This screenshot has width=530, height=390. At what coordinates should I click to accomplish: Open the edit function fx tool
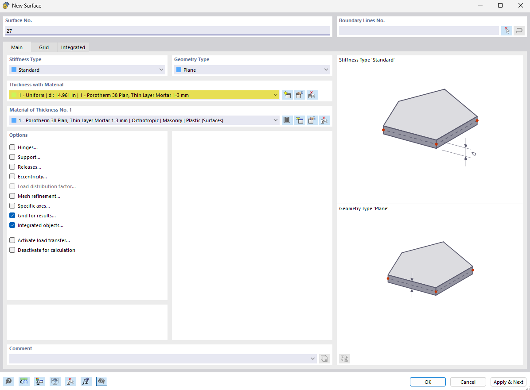click(x=86, y=381)
